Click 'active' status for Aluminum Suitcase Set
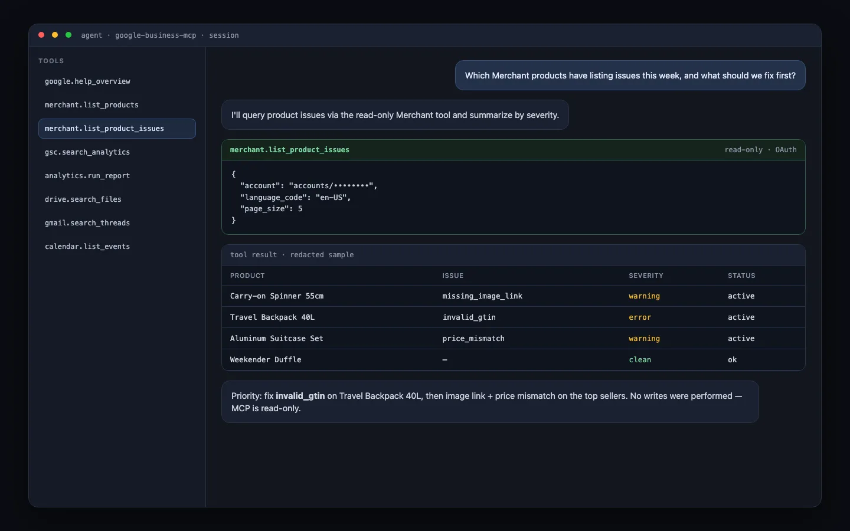The width and height of the screenshot is (850, 531). pyautogui.click(x=741, y=339)
